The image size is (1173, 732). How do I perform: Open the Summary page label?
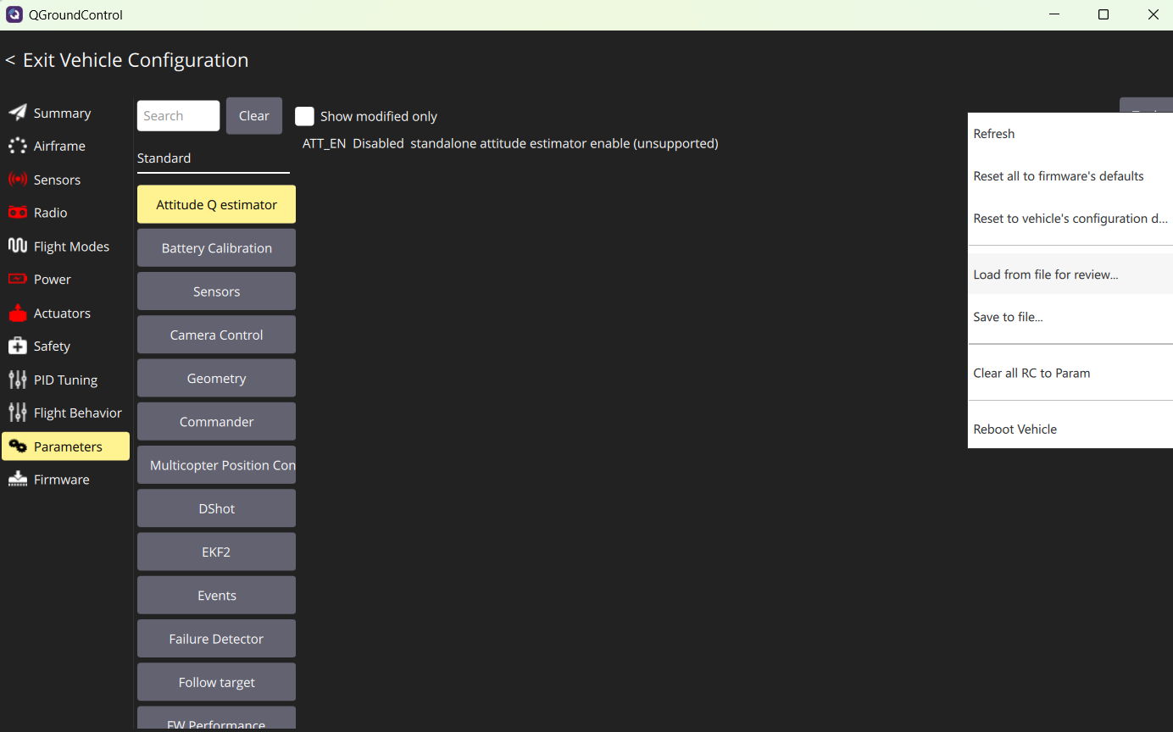[x=62, y=113]
